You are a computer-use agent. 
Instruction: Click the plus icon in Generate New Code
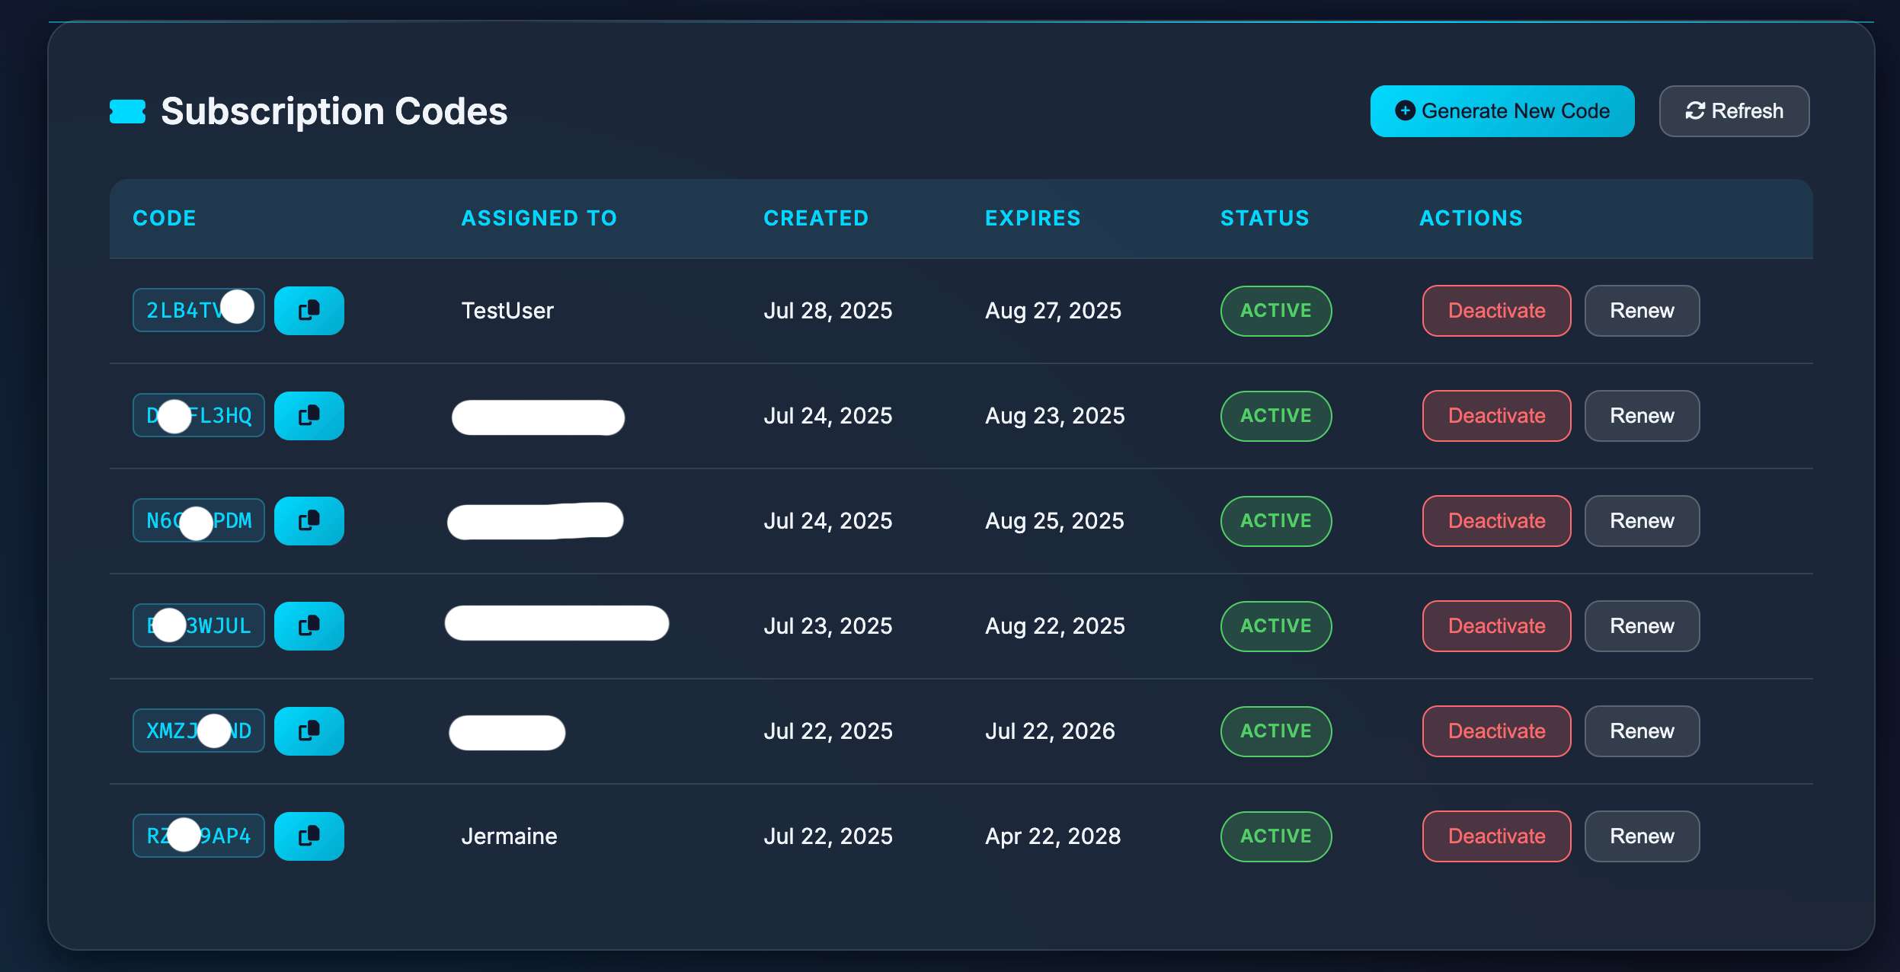1404,110
